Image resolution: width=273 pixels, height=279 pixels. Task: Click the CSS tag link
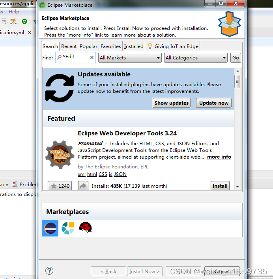point(103,174)
